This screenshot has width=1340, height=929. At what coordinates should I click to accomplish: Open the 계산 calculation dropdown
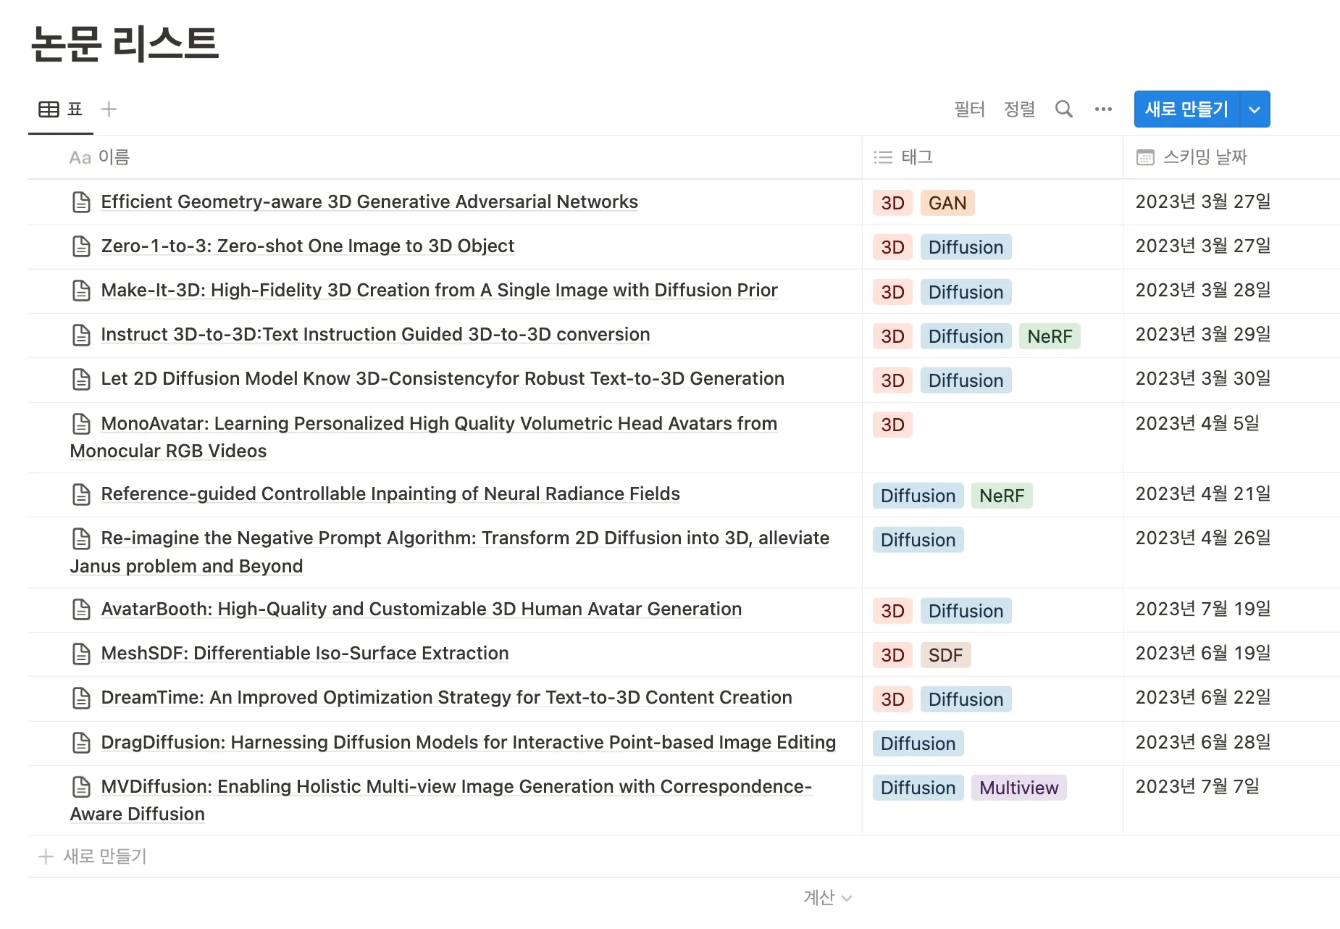click(x=827, y=898)
